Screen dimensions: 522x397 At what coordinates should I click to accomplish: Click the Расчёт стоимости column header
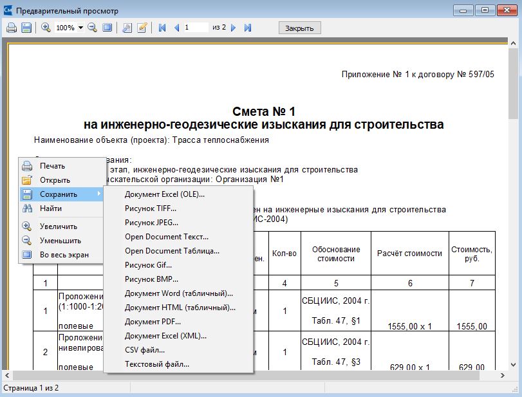click(409, 254)
